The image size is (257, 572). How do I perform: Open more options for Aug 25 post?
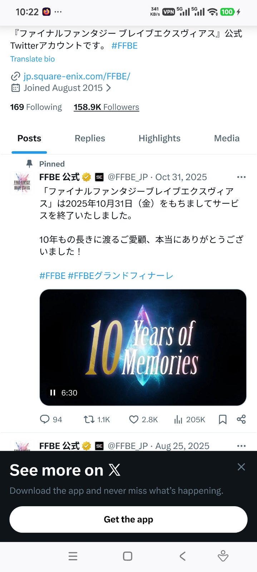point(242,446)
